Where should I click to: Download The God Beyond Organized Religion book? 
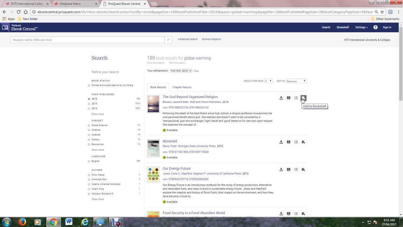point(281,98)
